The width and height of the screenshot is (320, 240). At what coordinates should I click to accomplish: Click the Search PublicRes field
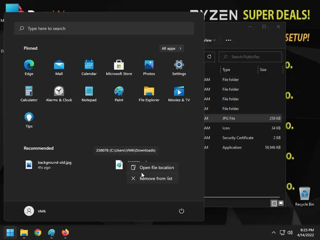pos(250,57)
